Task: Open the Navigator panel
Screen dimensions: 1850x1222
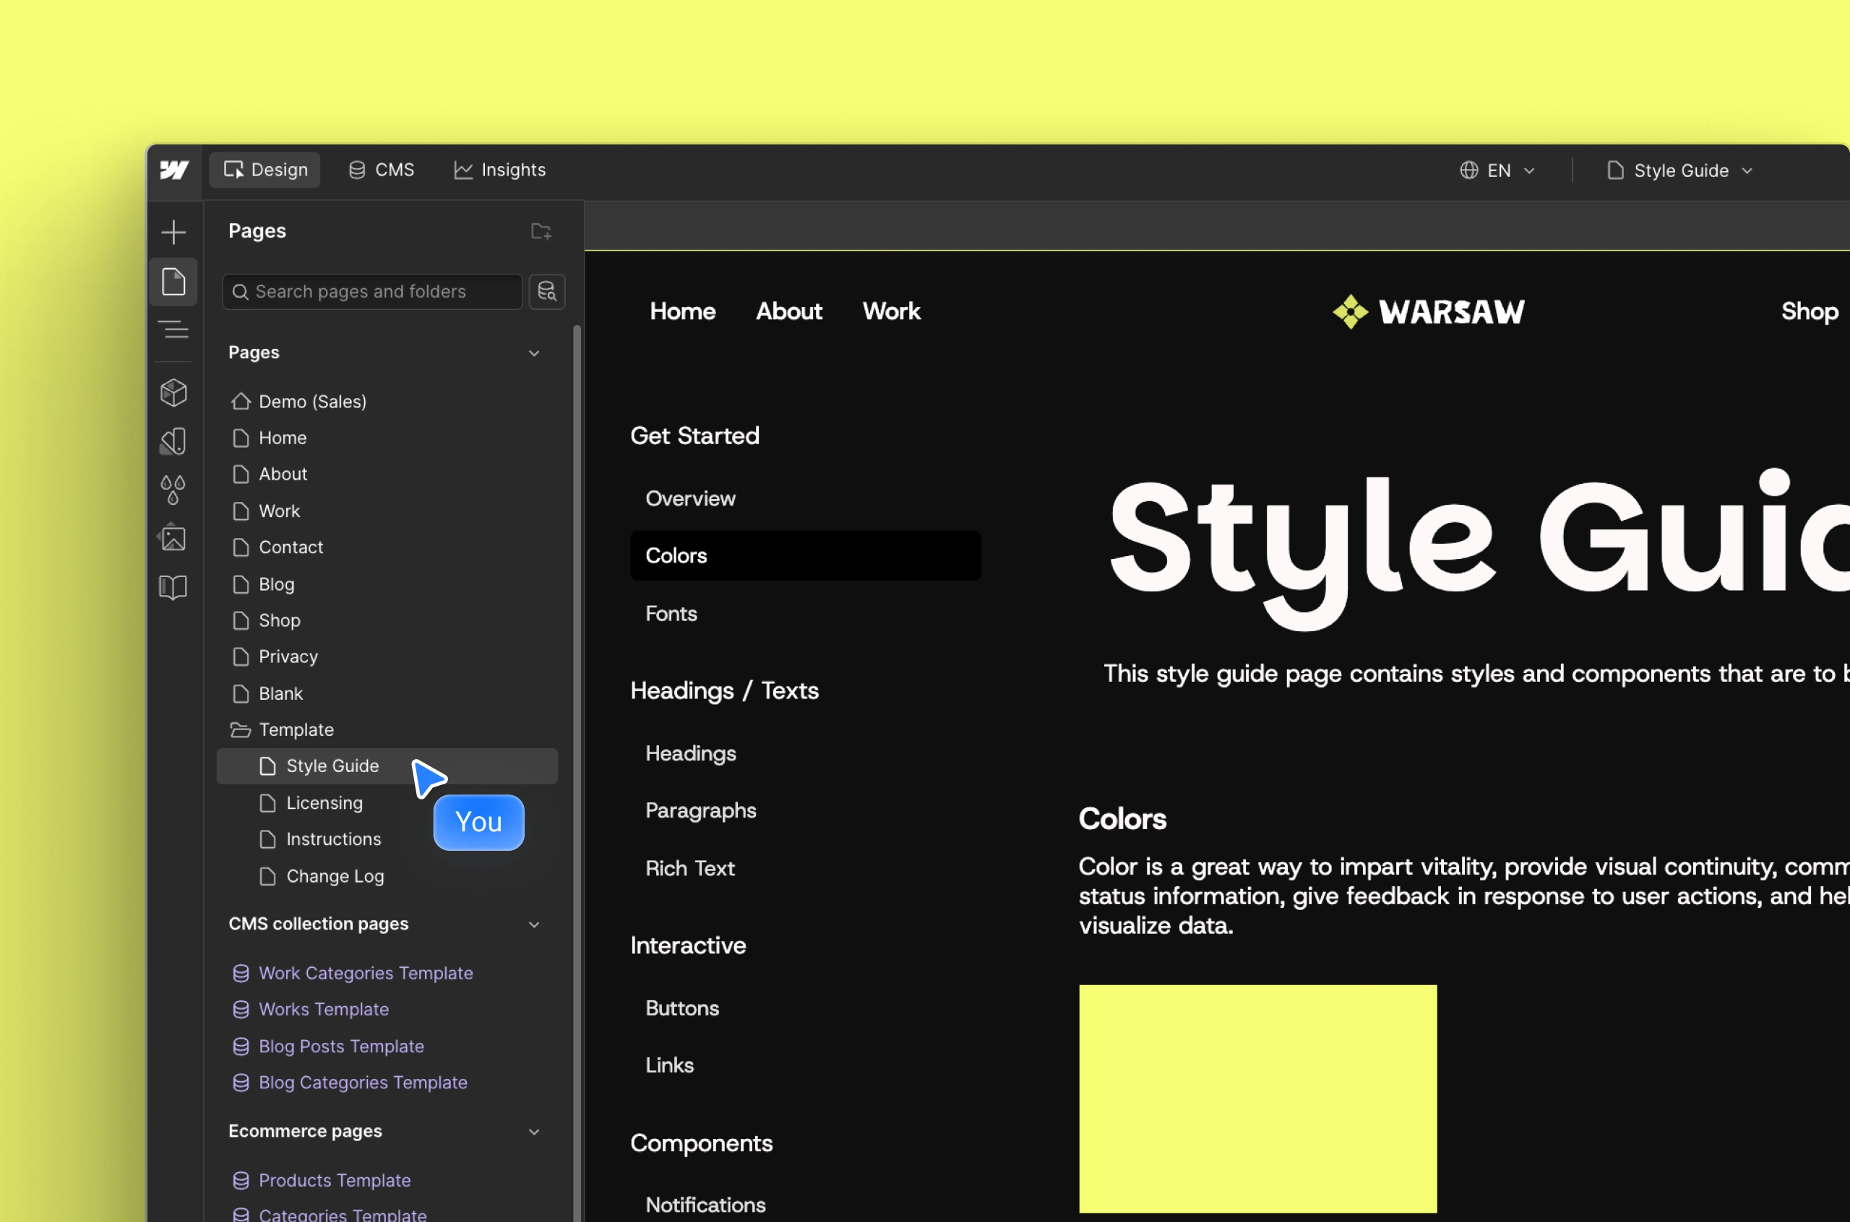Action: [174, 329]
